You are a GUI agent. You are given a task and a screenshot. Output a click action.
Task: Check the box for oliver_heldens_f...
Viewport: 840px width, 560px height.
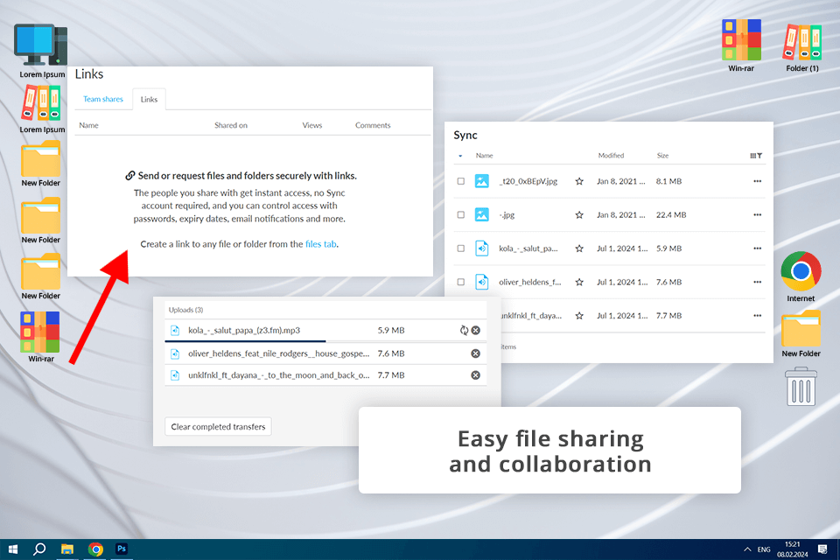point(461,282)
